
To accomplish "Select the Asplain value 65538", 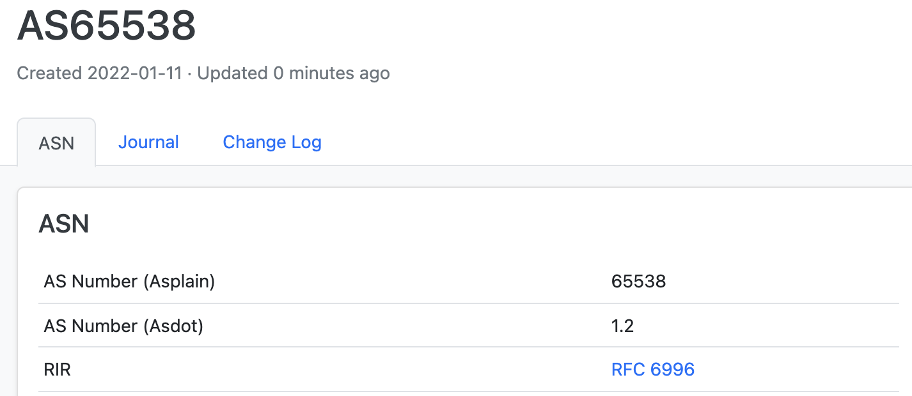I will (638, 280).
